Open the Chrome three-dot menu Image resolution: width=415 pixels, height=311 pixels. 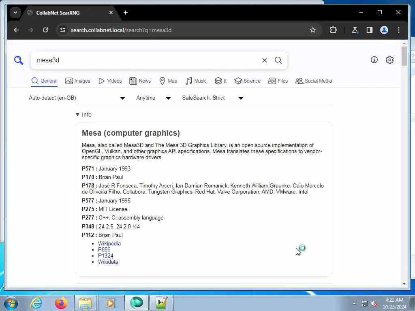(x=399, y=30)
